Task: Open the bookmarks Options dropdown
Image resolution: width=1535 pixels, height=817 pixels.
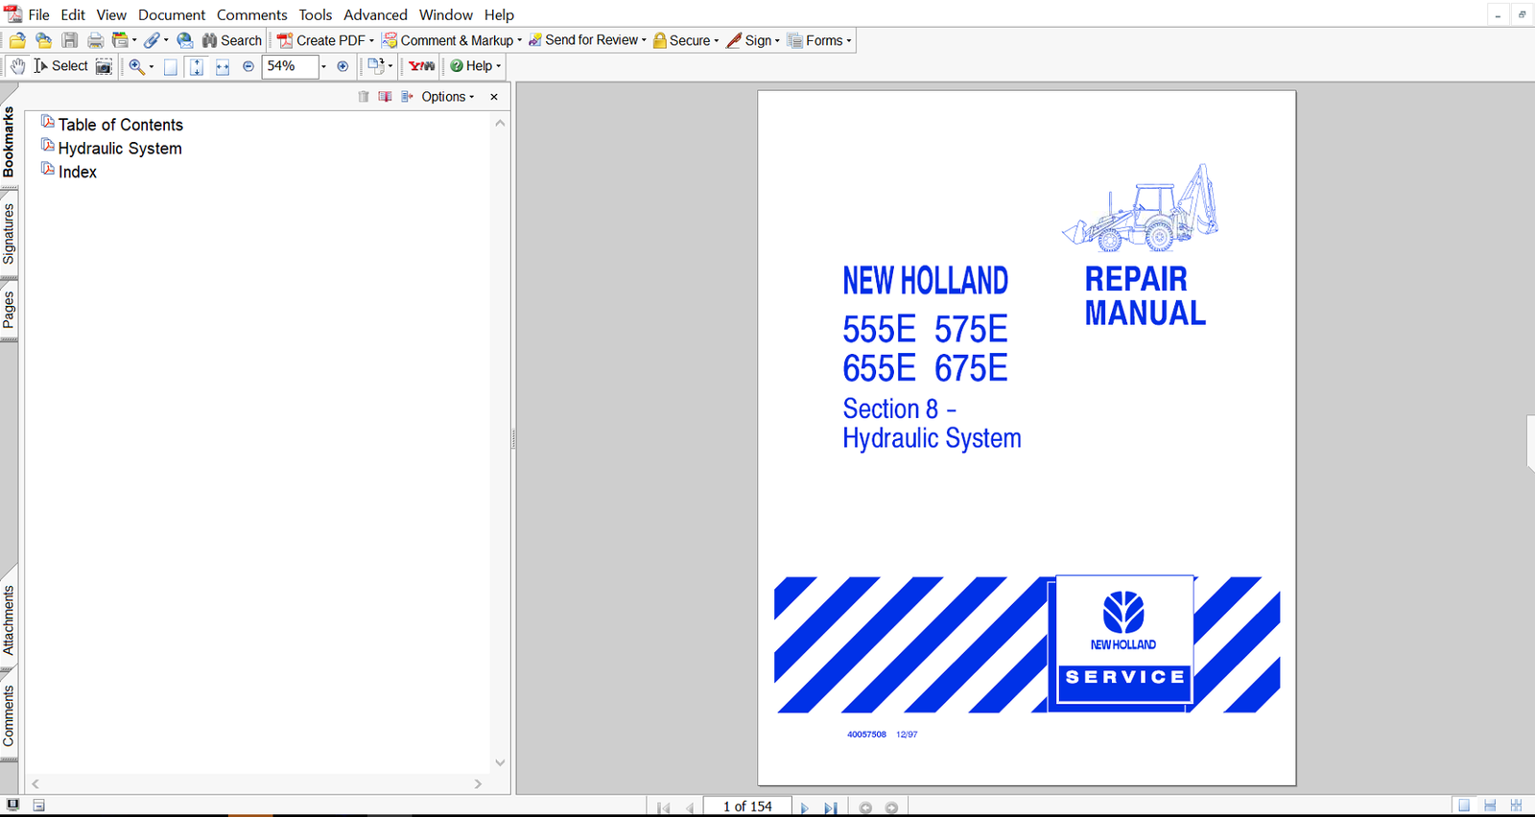Action: pos(447,97)
